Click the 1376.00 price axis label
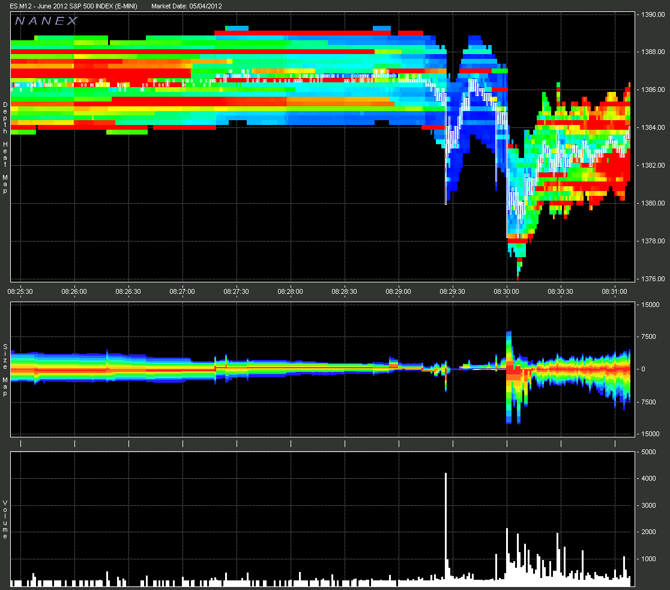The width and height of the screenshot is (670, 590). tap(653, 279)
